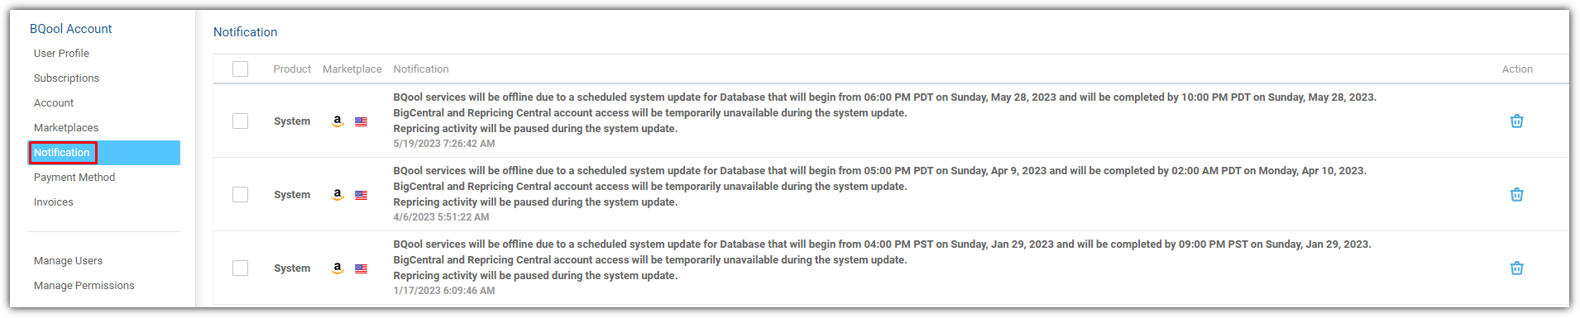Check the box for the 5/19/2023 notification
This screenshot has width=1580, height=318.
point(241,121)
